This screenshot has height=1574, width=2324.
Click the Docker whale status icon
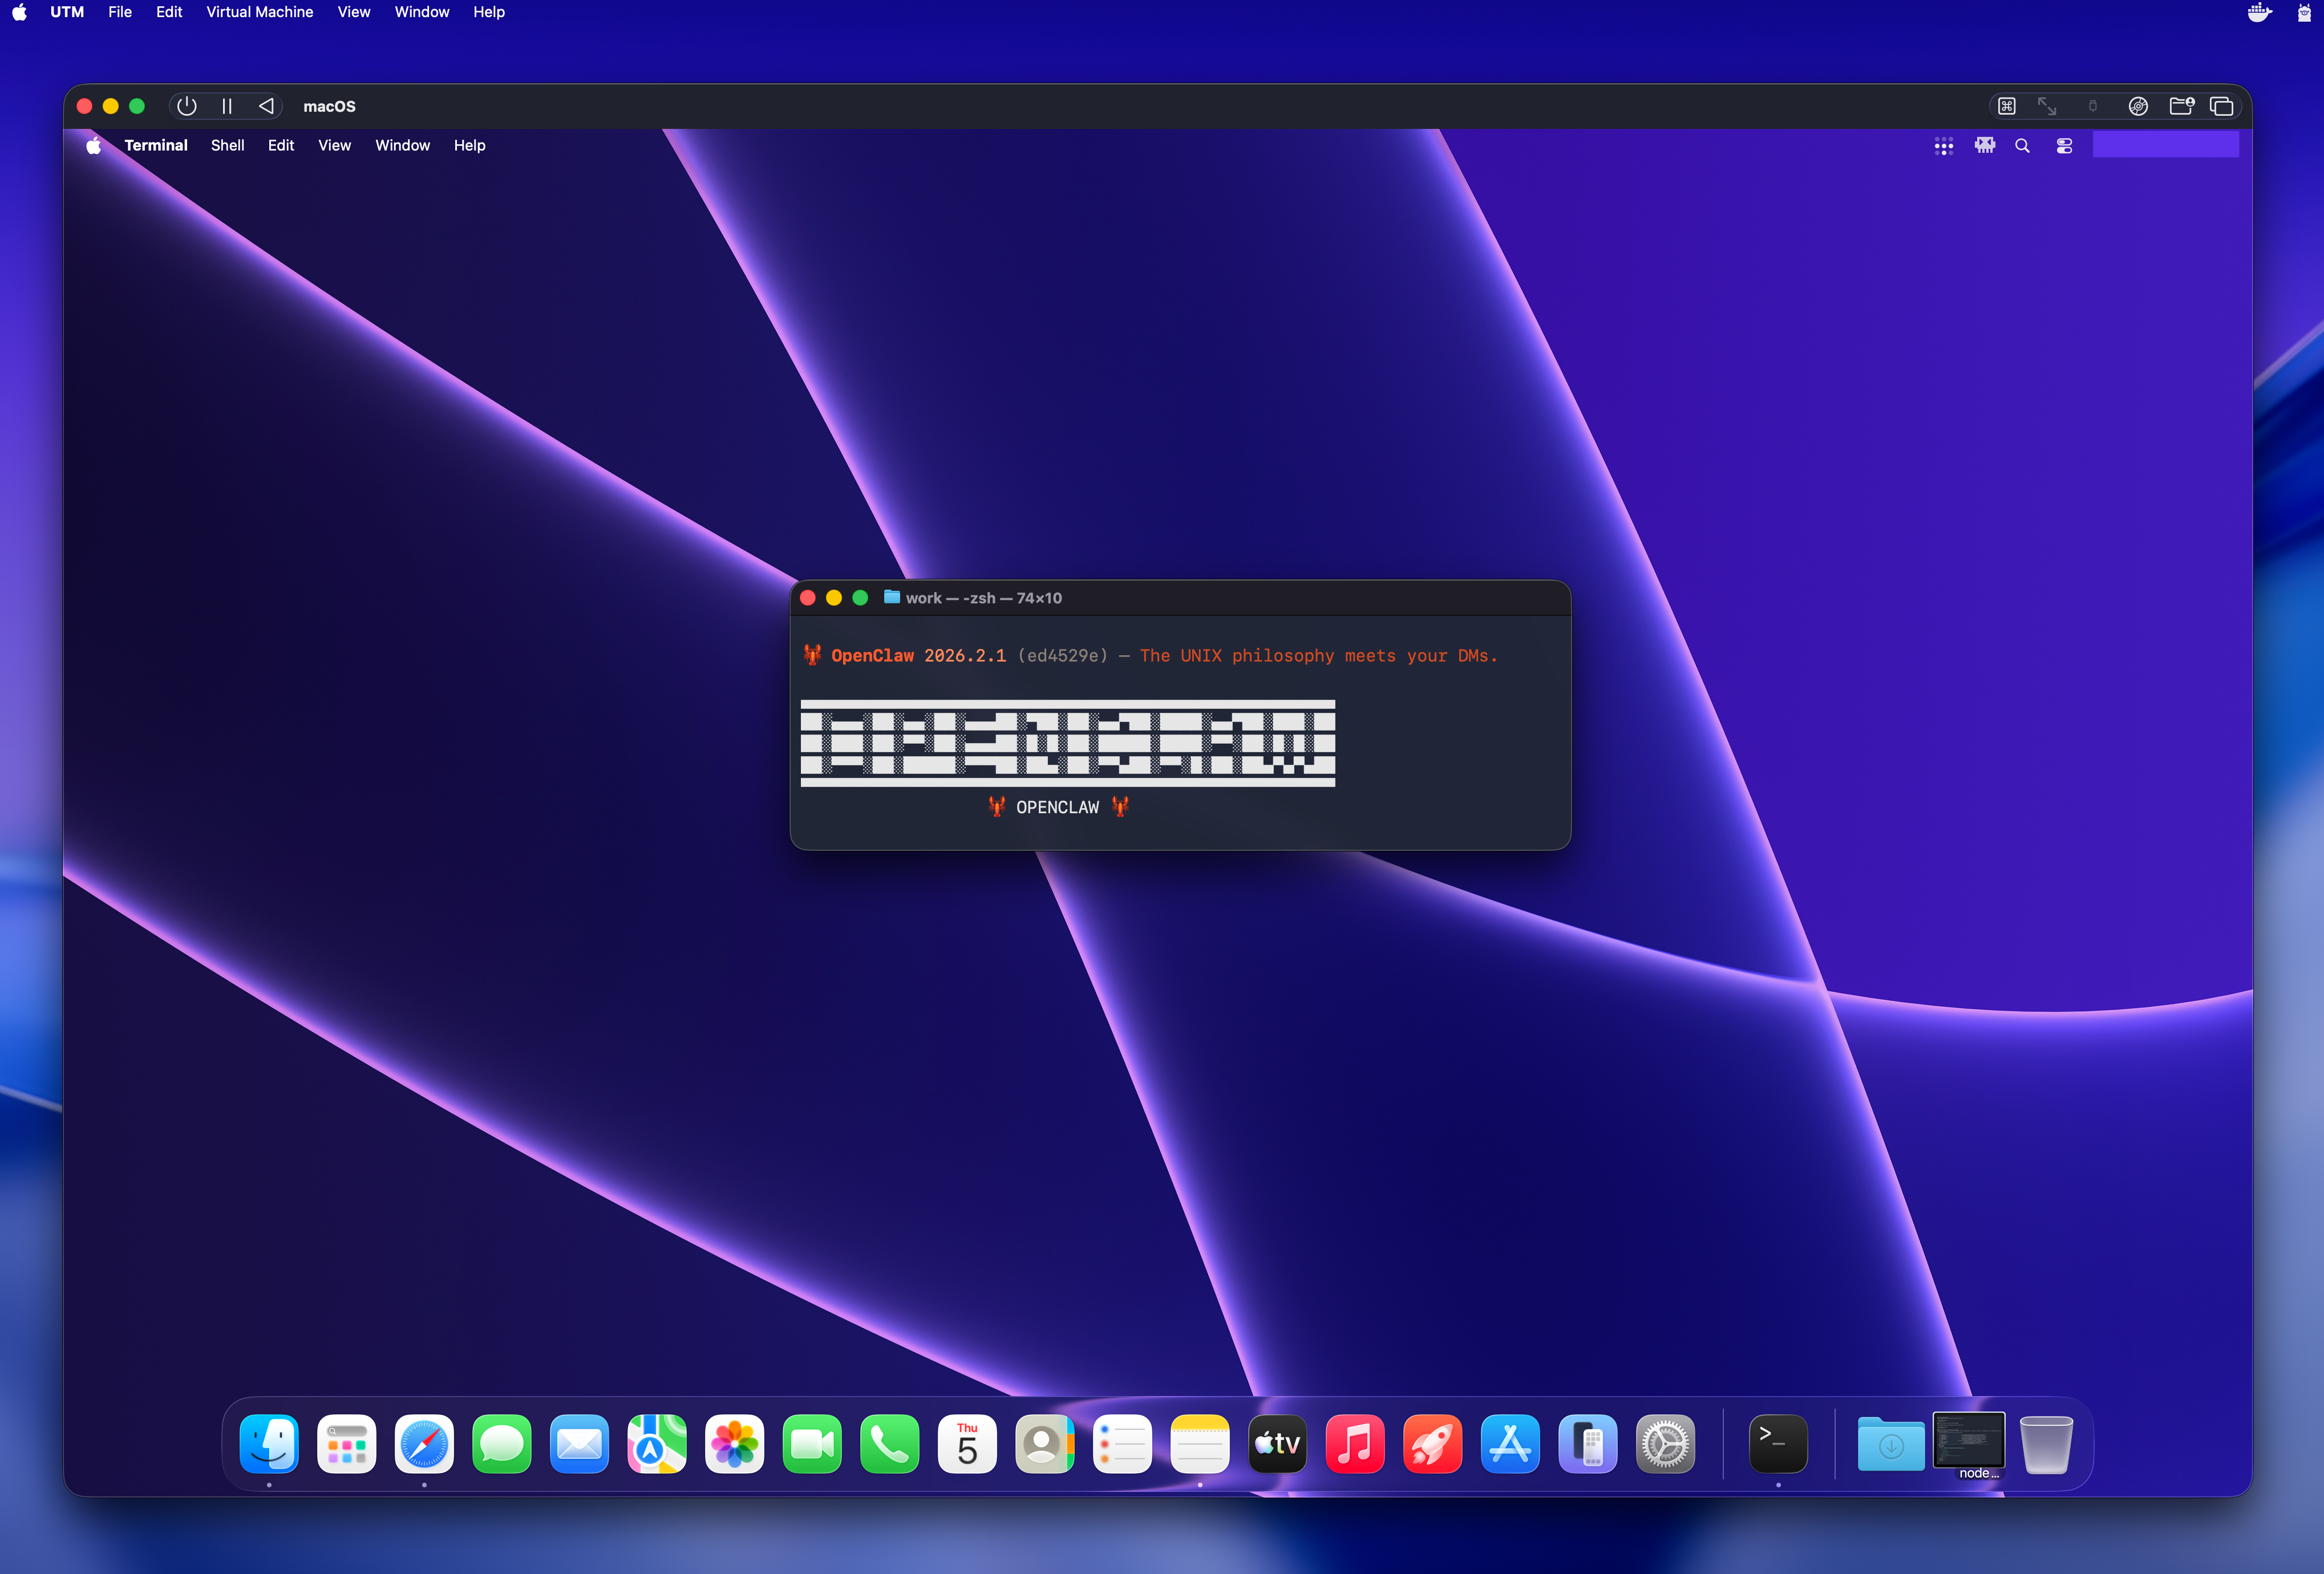pyautogui.click(x=2259, y=12)
